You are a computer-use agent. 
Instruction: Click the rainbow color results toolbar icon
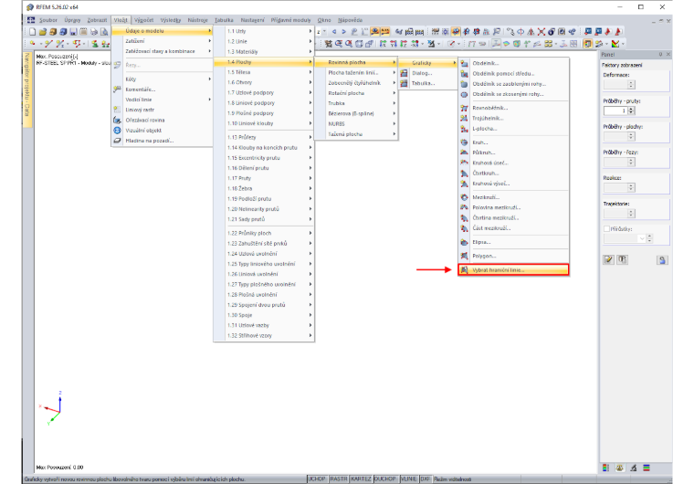pos(615,44)
